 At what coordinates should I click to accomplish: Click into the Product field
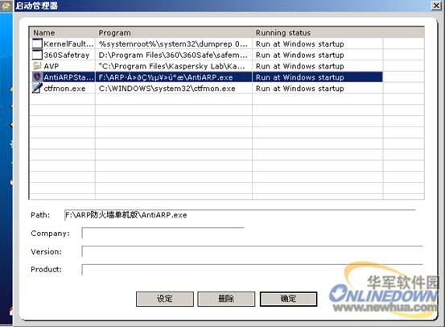tap(253, 269)
